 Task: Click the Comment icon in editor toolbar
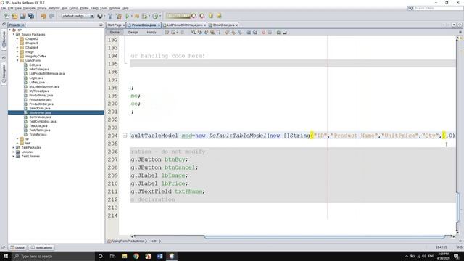278,33
